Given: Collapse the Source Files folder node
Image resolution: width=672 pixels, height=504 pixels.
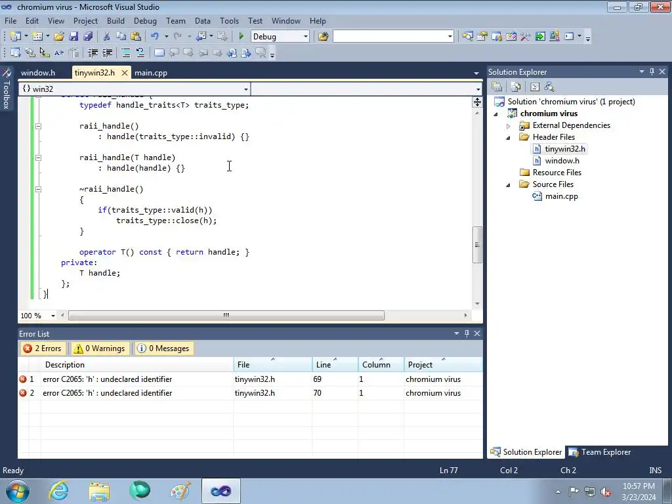Looking at the screenshot, I should click(x=509, y=185).
